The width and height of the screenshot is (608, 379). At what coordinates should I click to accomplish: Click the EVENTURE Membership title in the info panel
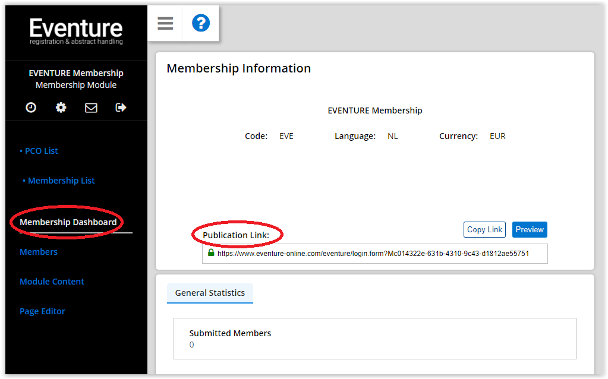(x=375, y=110)
